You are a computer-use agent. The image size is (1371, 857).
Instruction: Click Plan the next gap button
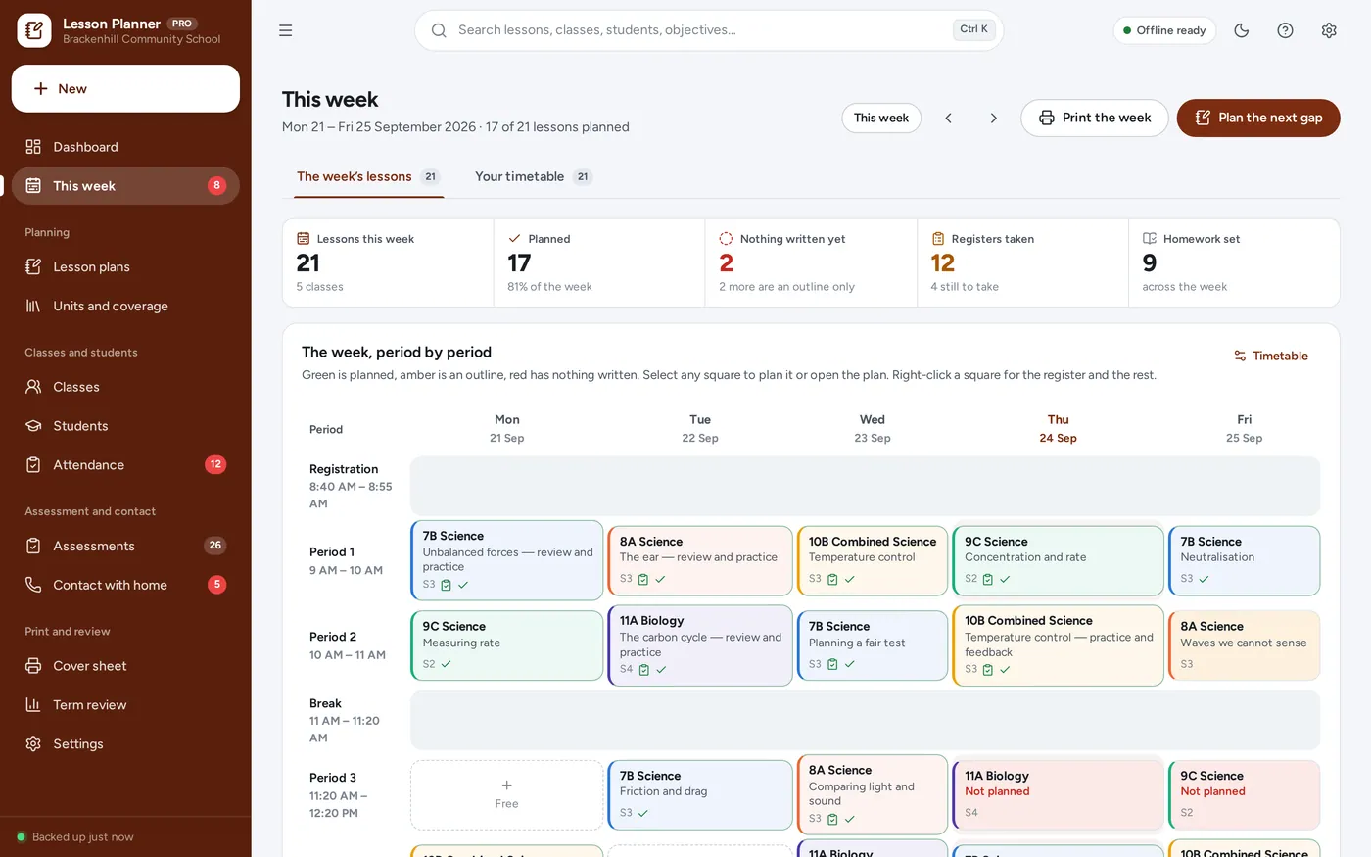click(1258, 118)
